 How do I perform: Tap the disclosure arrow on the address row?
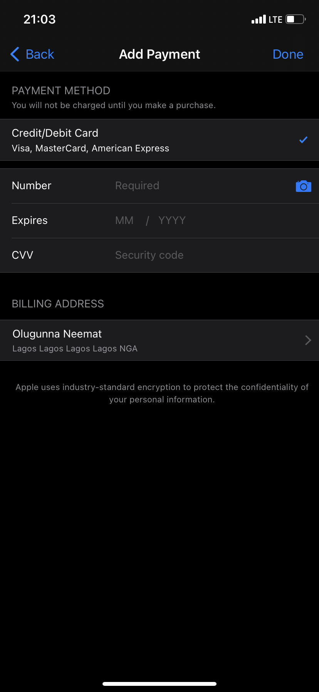pyautogui.click(x=307, y=340)
